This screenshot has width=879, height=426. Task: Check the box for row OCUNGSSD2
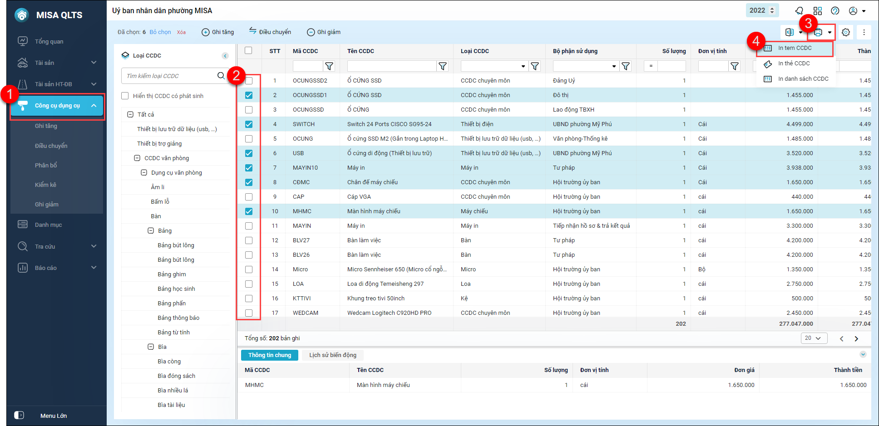[249, 81]
